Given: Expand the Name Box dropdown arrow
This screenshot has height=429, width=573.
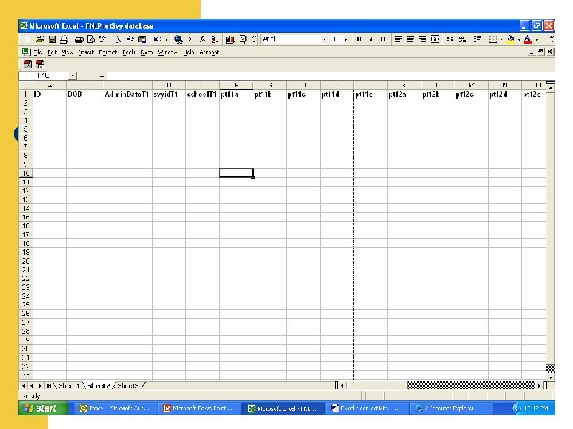Looking at the screenshot, I should [72, 75].
